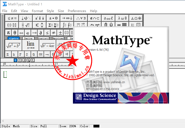Viewport: 185px width, 128px height.
Task: Open the View menu
Action: tap(24, 11)
